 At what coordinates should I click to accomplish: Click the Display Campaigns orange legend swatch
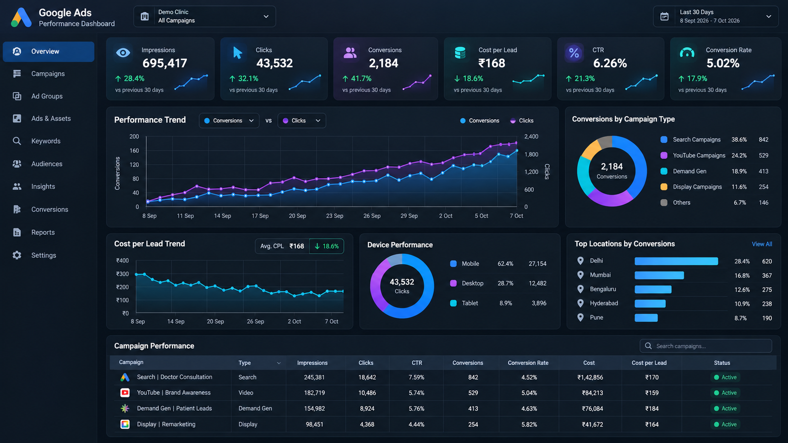pos(664,187)
